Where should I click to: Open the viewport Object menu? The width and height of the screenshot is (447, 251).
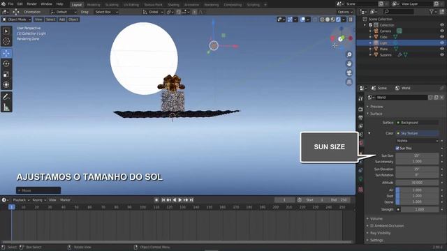pos(73,20)
